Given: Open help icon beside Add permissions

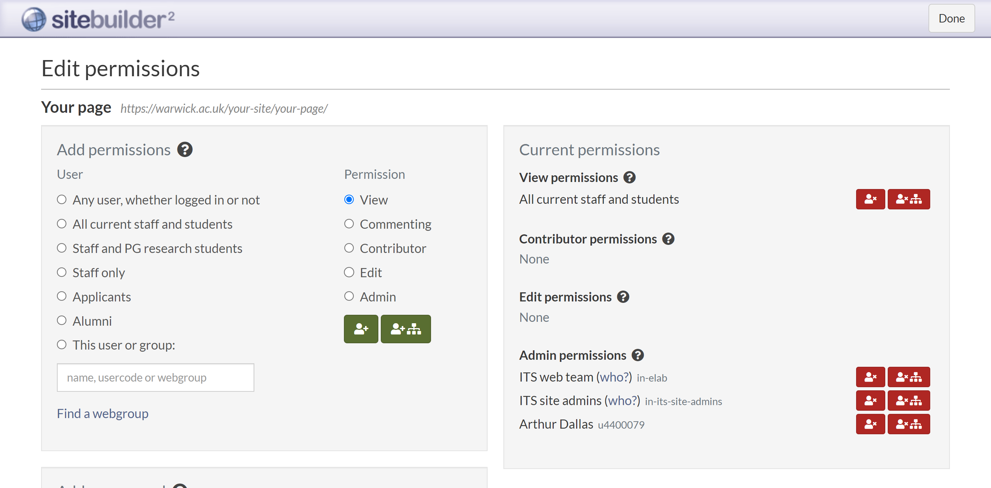Looking at the screenshot, I should click(185, 150).
